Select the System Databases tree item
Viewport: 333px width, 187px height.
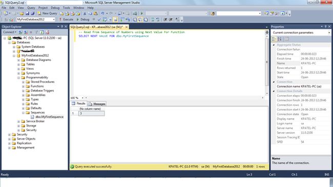33,47
